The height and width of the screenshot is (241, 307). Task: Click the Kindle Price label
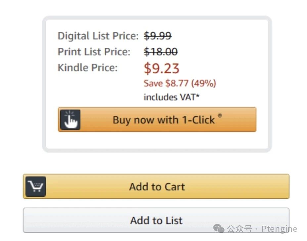88,68
